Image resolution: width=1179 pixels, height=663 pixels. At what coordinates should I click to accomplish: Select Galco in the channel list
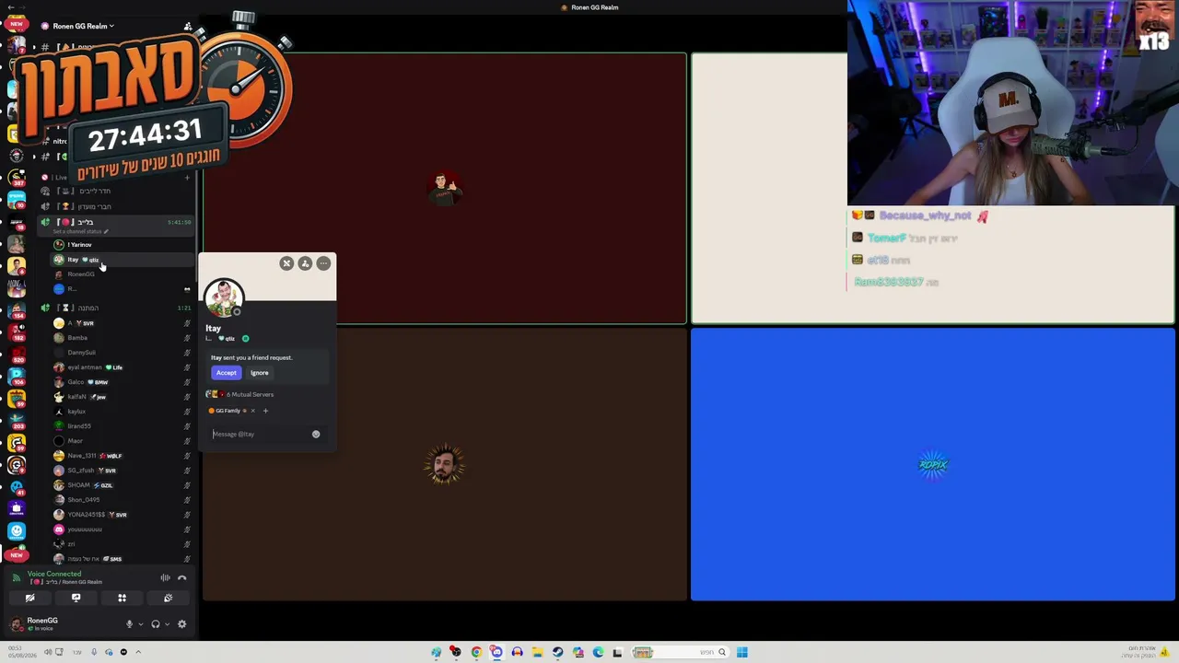point(120,382)
